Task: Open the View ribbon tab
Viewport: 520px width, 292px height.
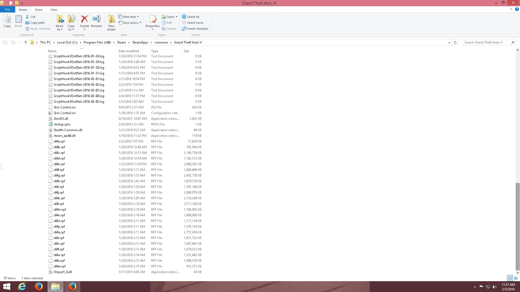Action: coord(54,10)
